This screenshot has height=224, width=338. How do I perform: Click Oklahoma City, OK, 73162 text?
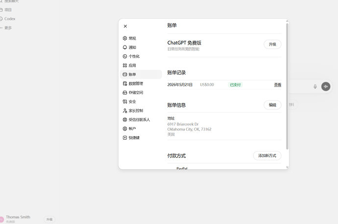tap(189, 129)
